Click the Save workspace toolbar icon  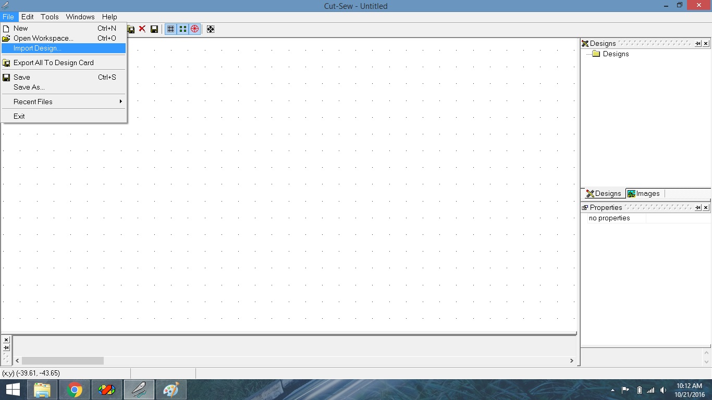[154, 29]
